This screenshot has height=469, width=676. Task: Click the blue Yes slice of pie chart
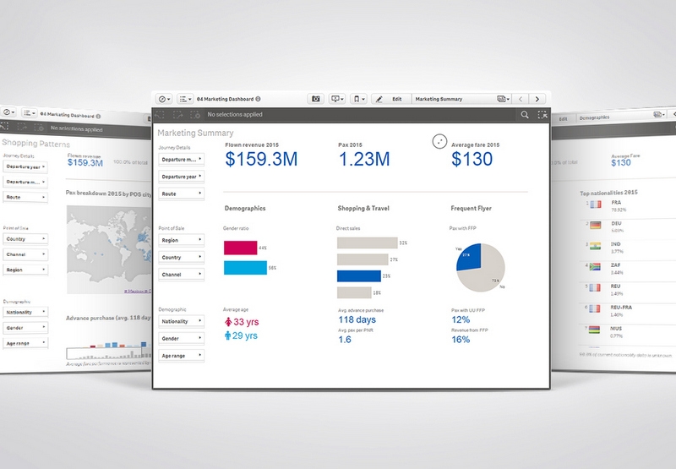point(470,258)
